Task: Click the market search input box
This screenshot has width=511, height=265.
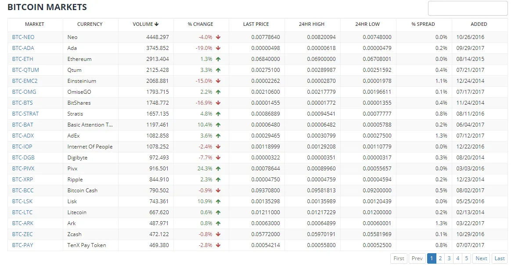Action: pyautogui.click(x=468, y=8)
